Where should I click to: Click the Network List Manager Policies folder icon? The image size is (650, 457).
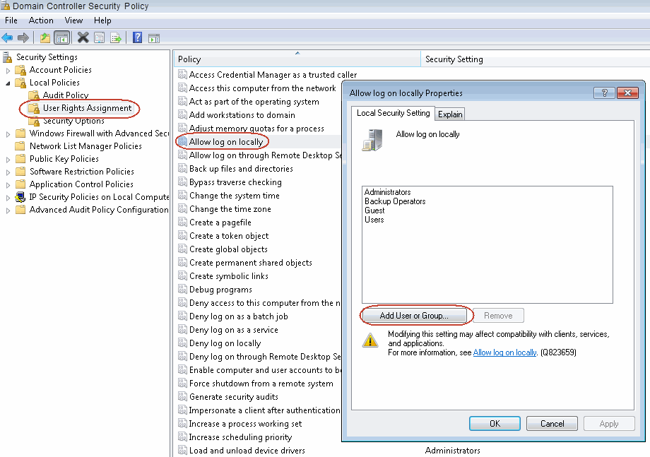pyautogui.click(x=20, y=146)
